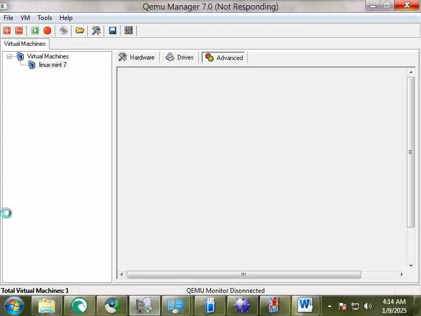Open Windows Explorer from the taskbar
Screen dimensions: 421x316
point(47,306)
